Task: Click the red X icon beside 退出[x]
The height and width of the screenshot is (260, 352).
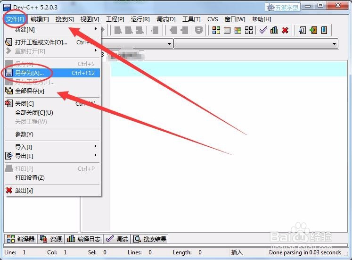Action: (x=9, y=190)
